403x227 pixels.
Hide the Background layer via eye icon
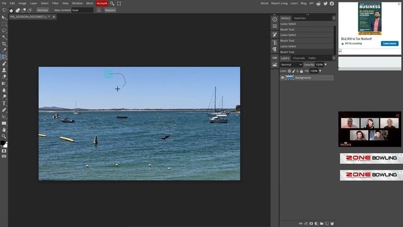point(283,78)
